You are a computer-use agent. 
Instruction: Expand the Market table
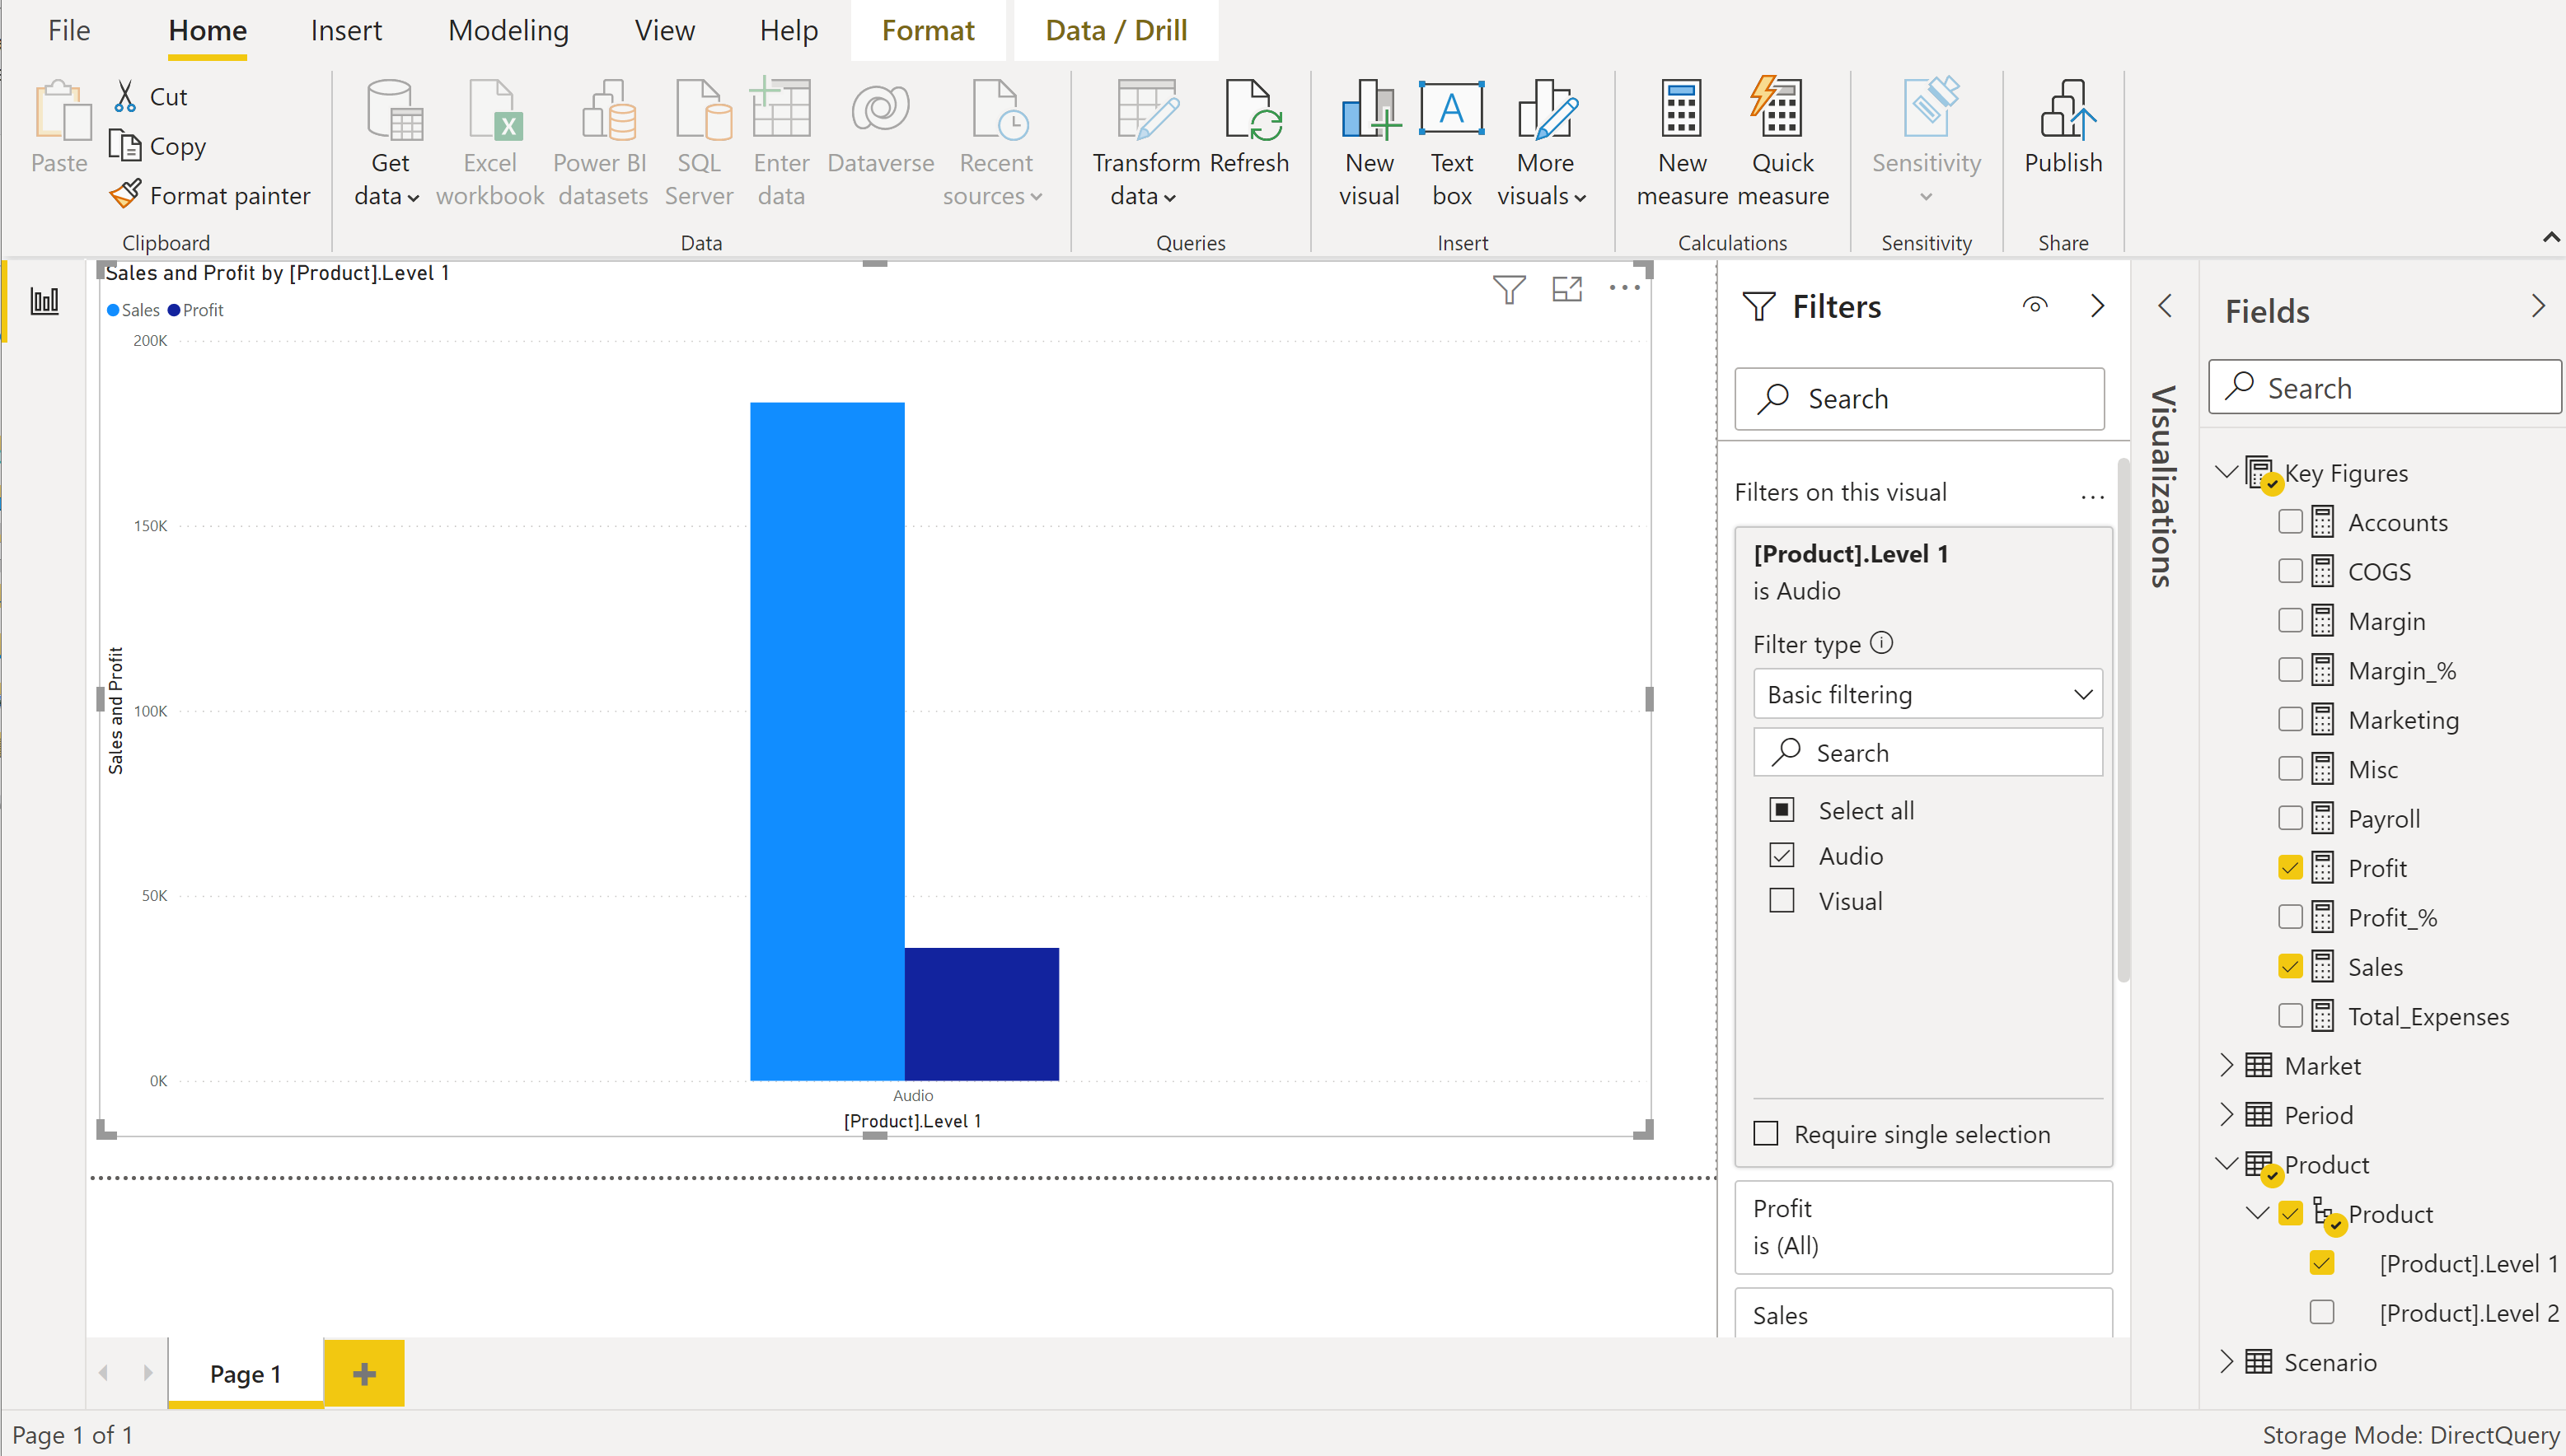(x=2226, y=1065)
